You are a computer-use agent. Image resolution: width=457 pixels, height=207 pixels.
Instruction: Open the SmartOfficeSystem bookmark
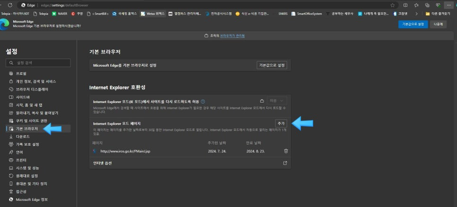point(307,13)
